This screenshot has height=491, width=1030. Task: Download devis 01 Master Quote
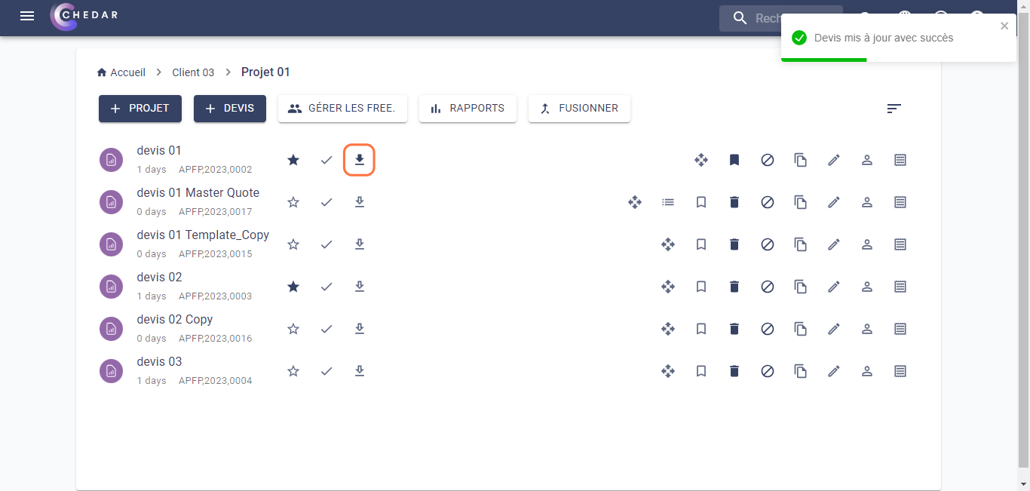(360, 202)
